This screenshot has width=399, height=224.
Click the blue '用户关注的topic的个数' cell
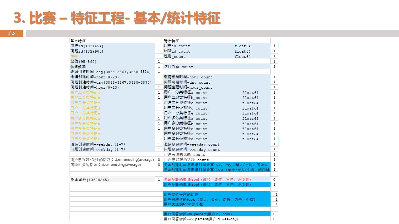coord(217,204)
